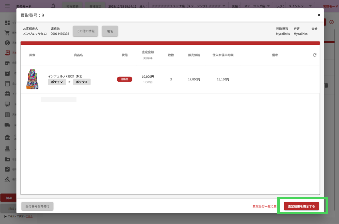Click the refresh icon in table header
Screen dimensions: 339x224
pyautogui.click(x=314, y=55)
